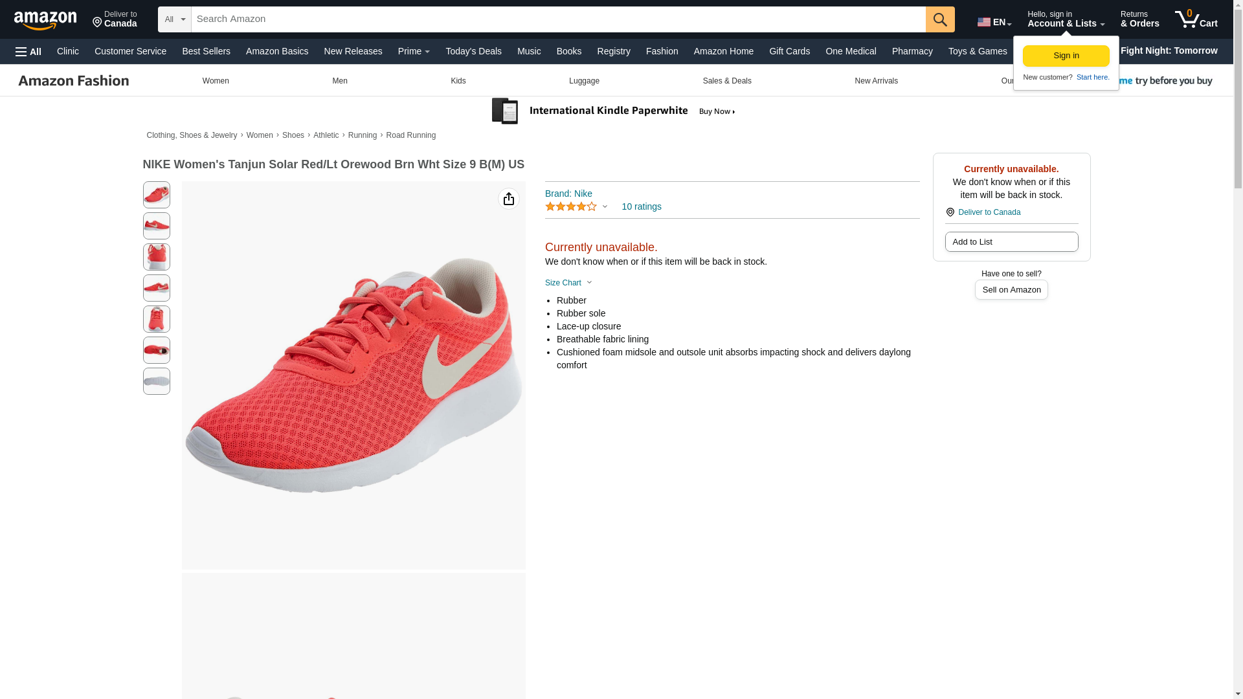
Task: Click the share icon on product image
Action: (508, 199)
